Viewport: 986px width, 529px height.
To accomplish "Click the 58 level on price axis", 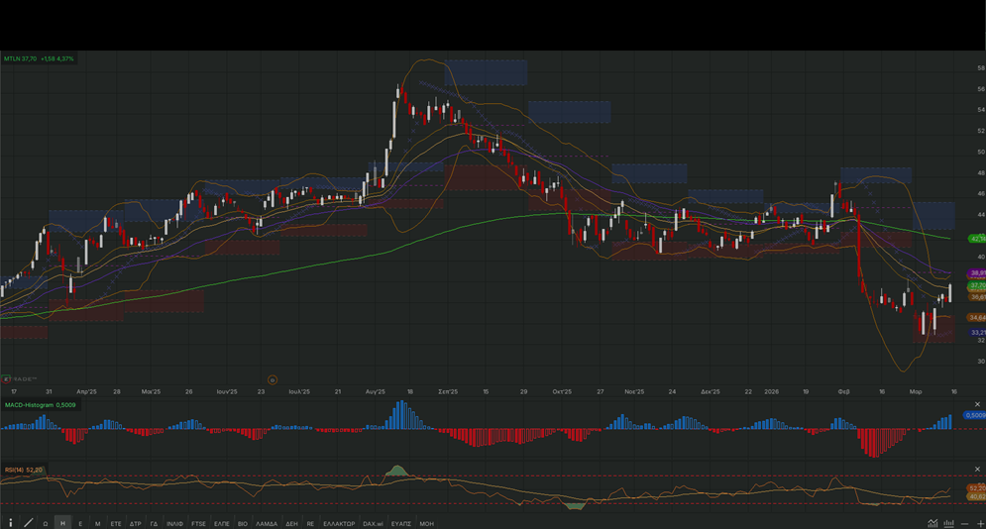I will pyautogui.click(x=981, y=67).
